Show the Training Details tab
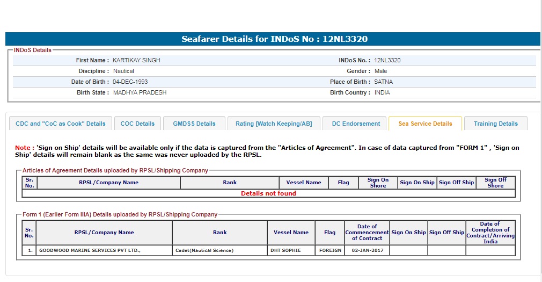Image resolution: width=542 pixels, height=282 pixels. click(495, 124)
